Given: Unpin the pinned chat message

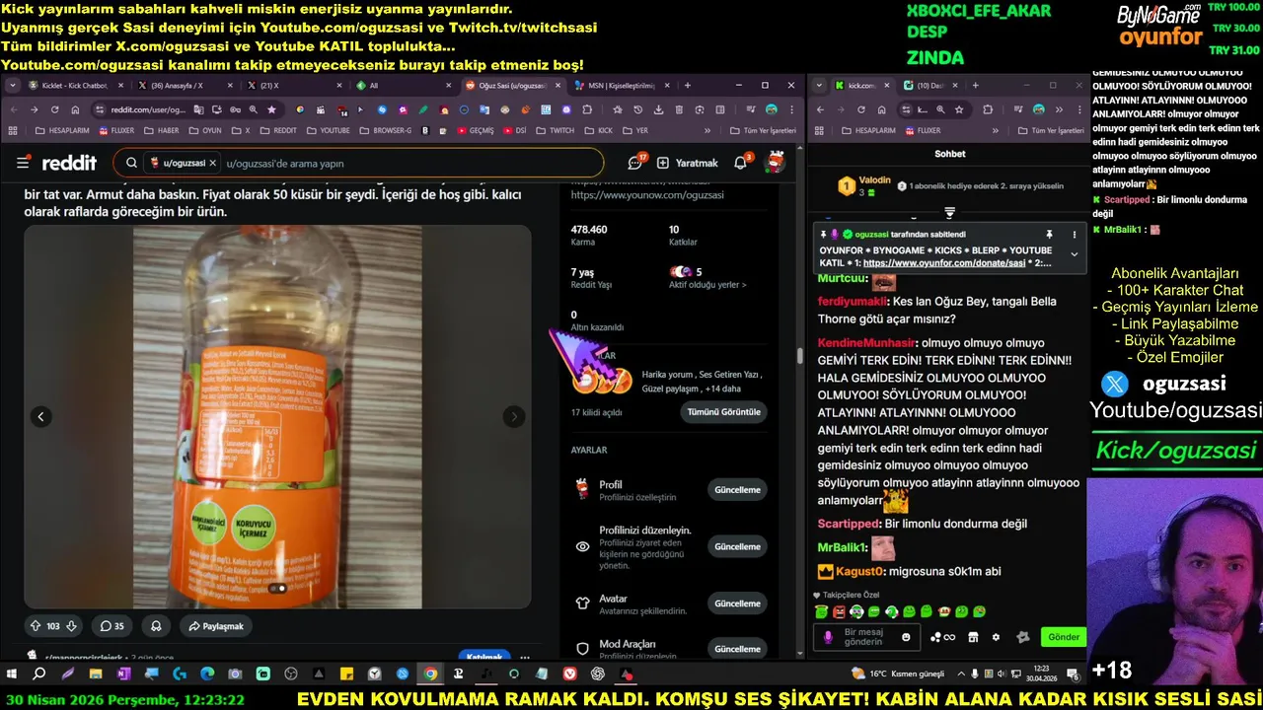Looking at the screenshot, I should click(x=1049, y=235).
